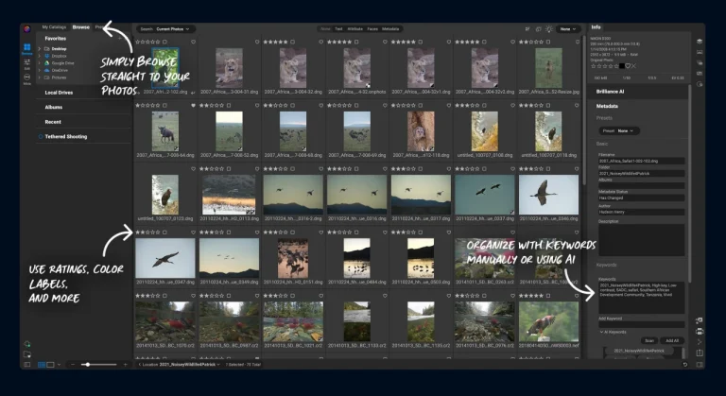Toggle color label box on 2007_Afri...2-102.dng
Viewport: 726px width, 396px height.
click(x=164, y=42)
